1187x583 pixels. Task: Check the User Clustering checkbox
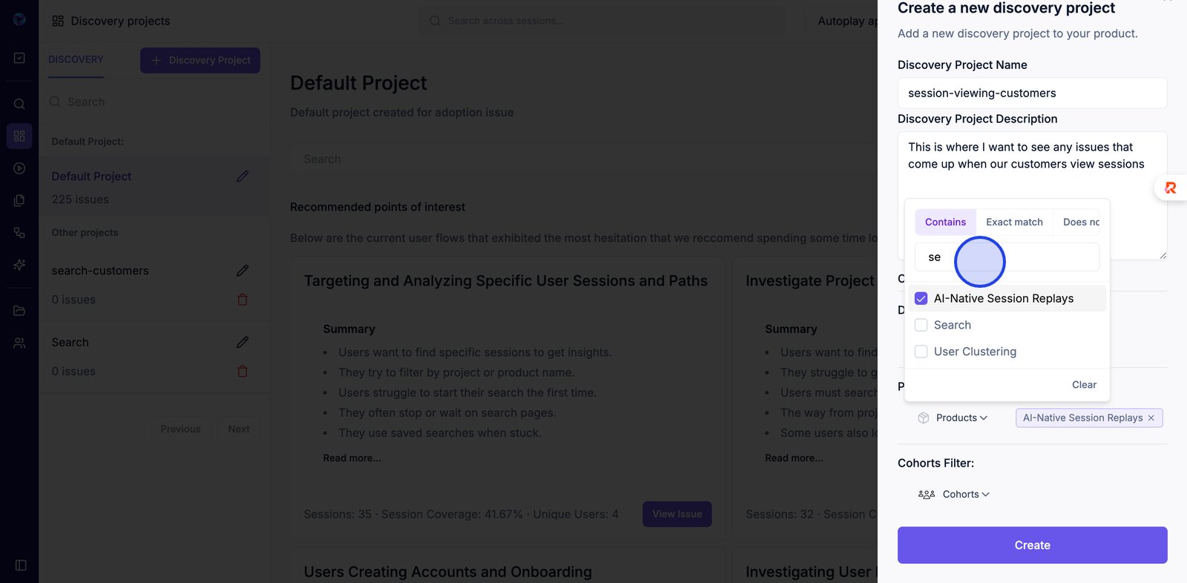coord(921,352)
